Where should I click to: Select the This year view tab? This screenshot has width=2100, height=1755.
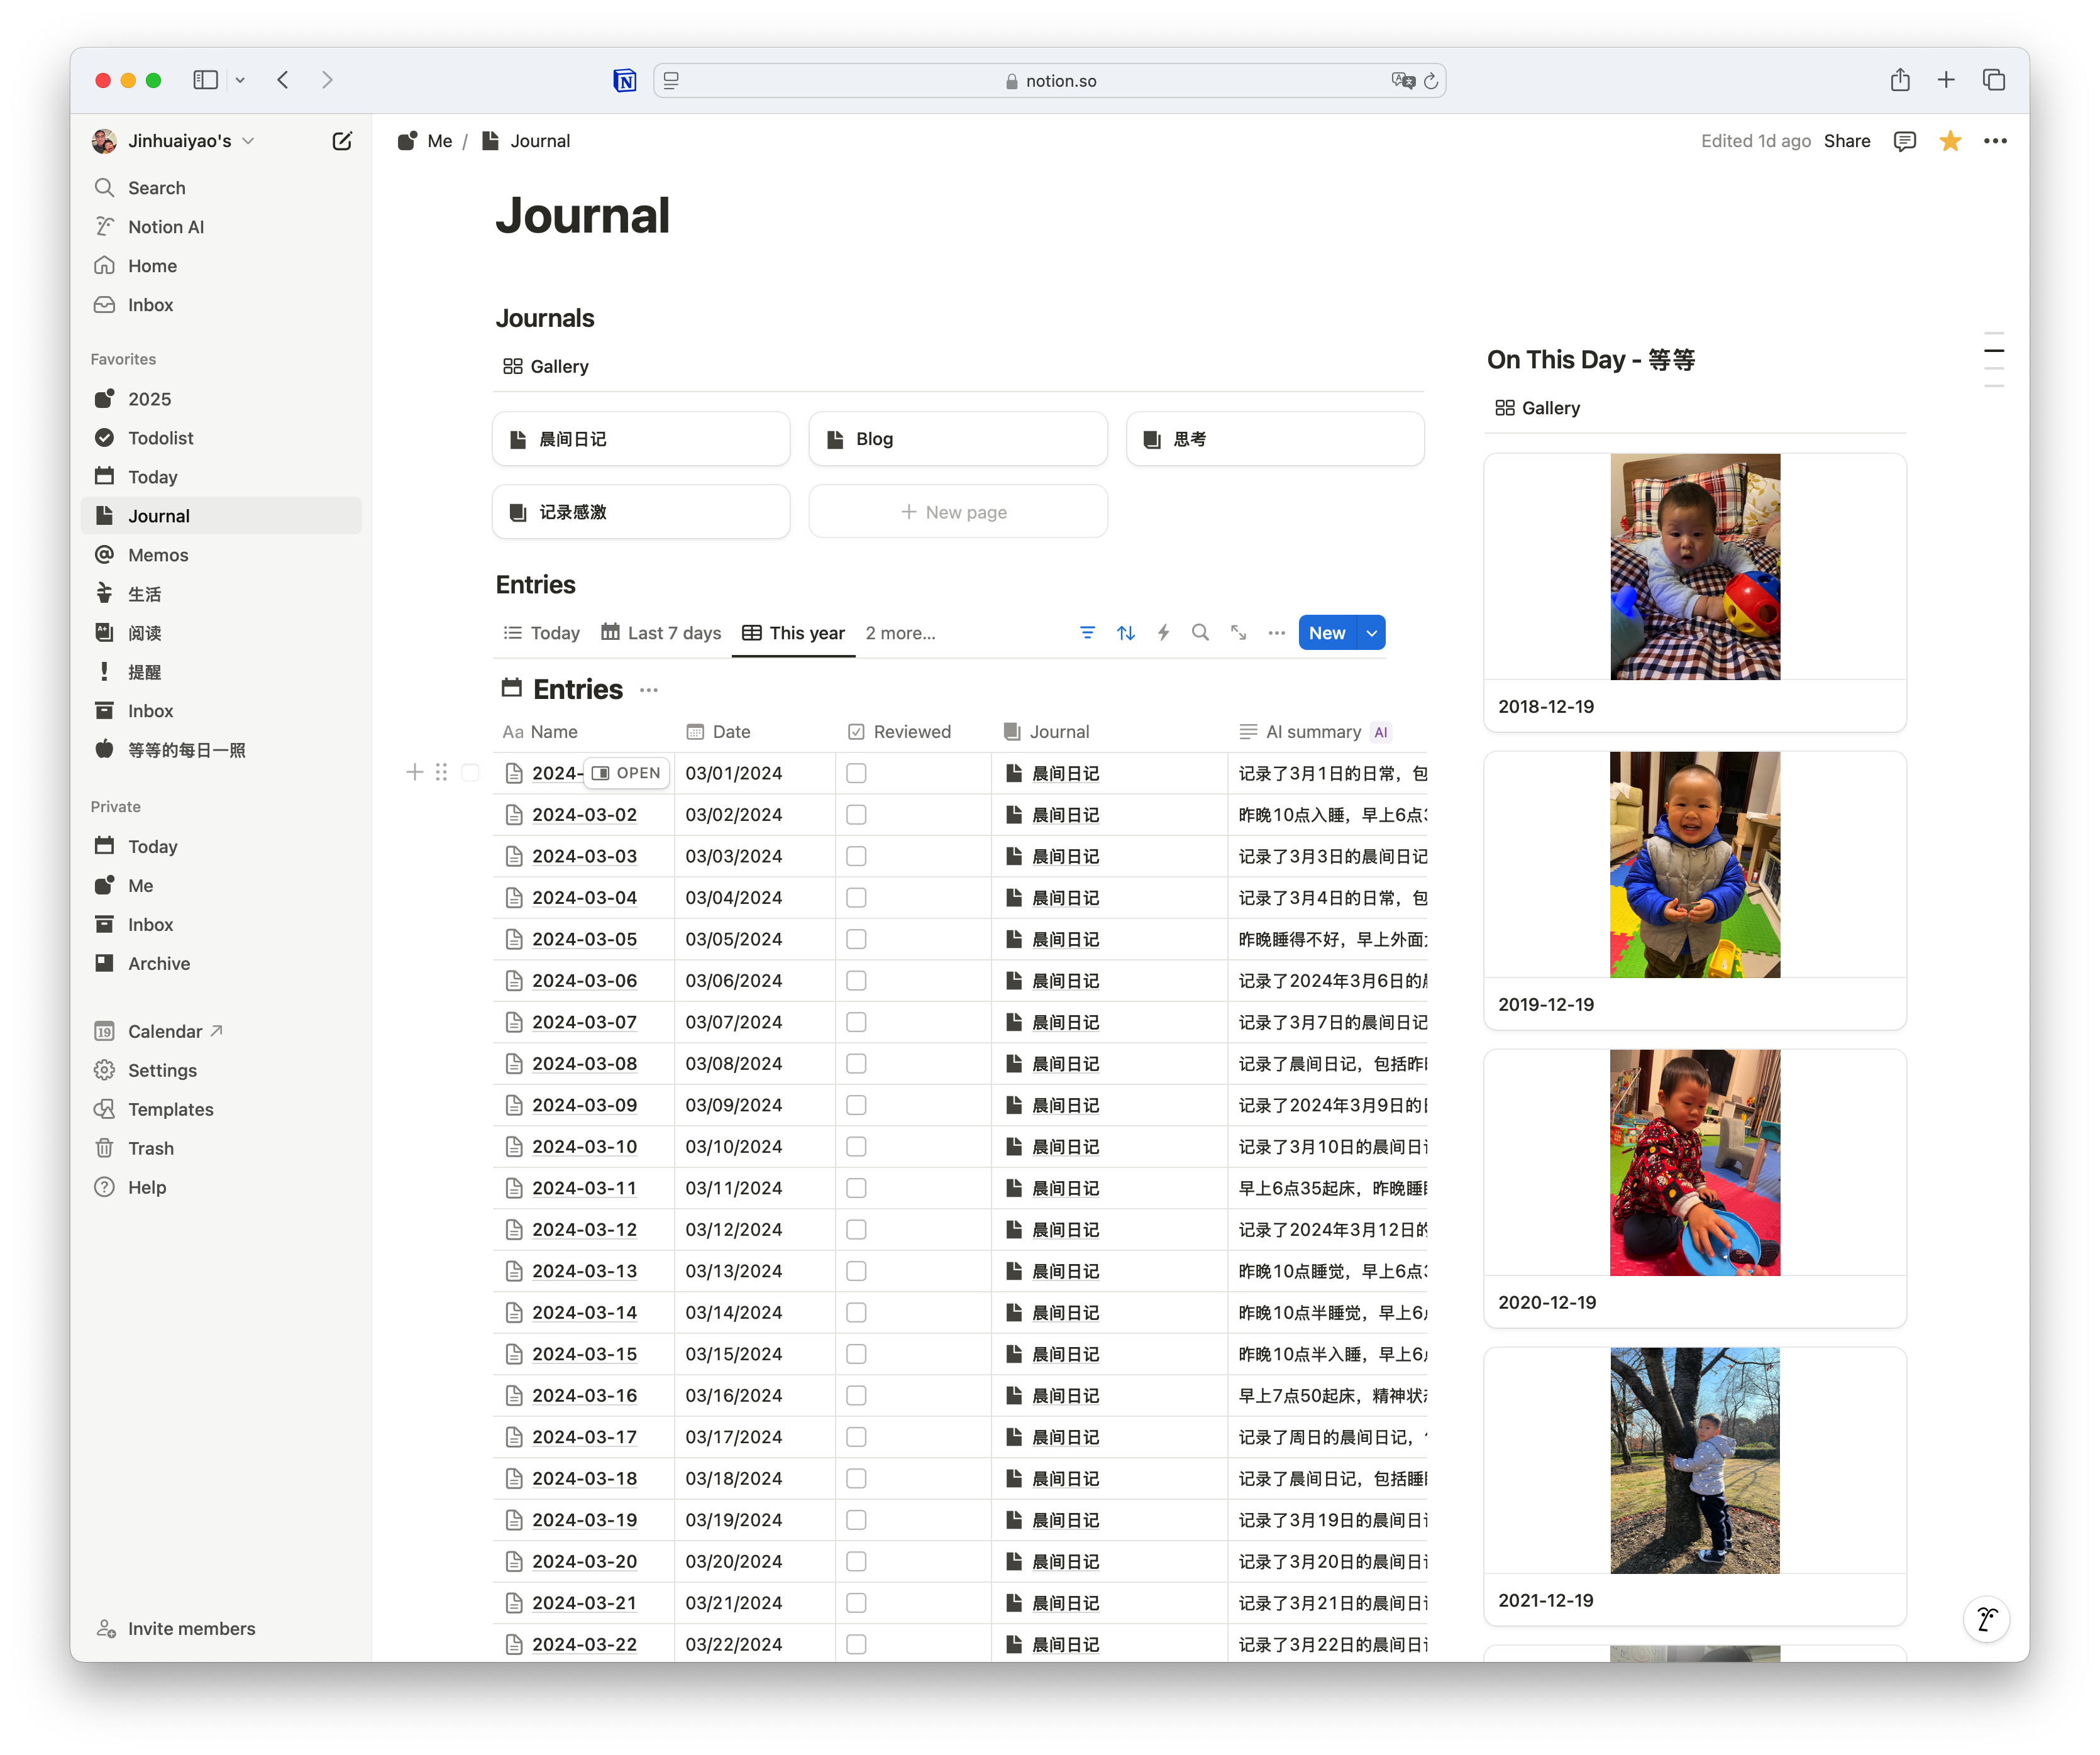794,633
